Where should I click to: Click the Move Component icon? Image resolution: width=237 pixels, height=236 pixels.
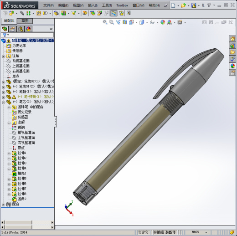(45, 13)
